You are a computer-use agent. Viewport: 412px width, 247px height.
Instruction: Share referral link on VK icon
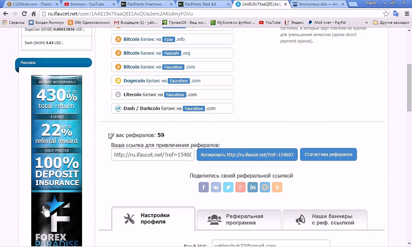(216, 187)
